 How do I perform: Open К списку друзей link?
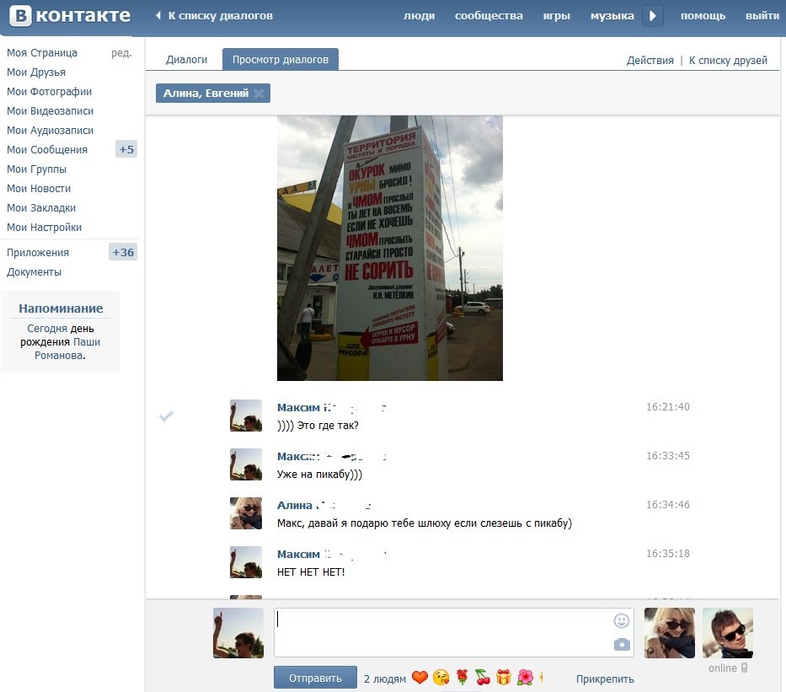click(x=728, y=60)
